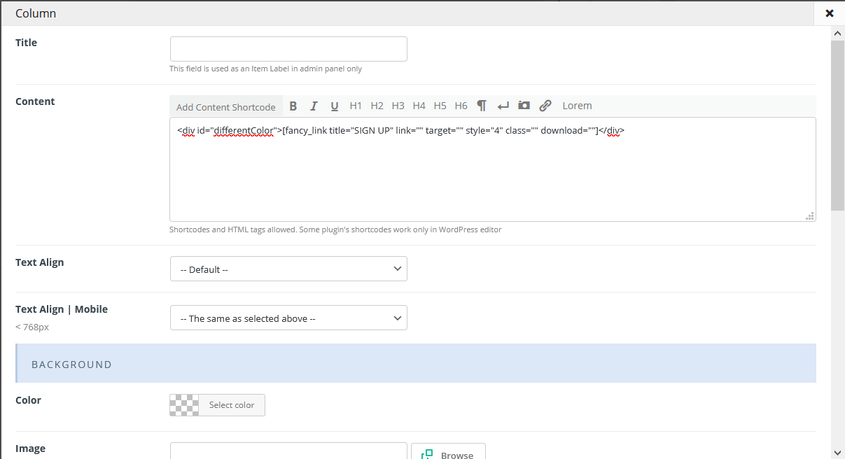The width and height of the screenshot is (845, 459).
Task: Insert H2 heading tag
Action: tap(377, 106)
